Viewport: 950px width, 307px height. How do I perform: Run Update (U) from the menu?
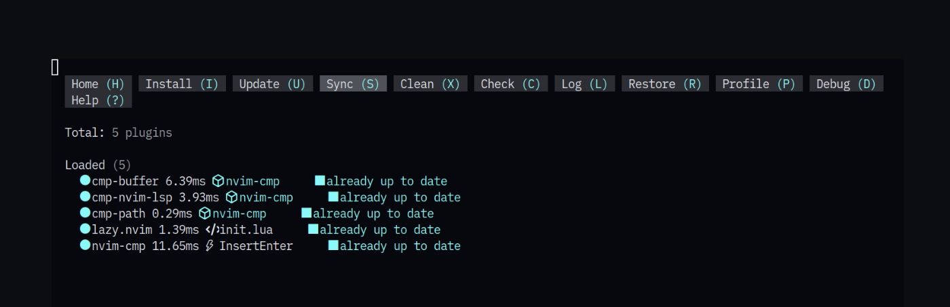point(273,83)
